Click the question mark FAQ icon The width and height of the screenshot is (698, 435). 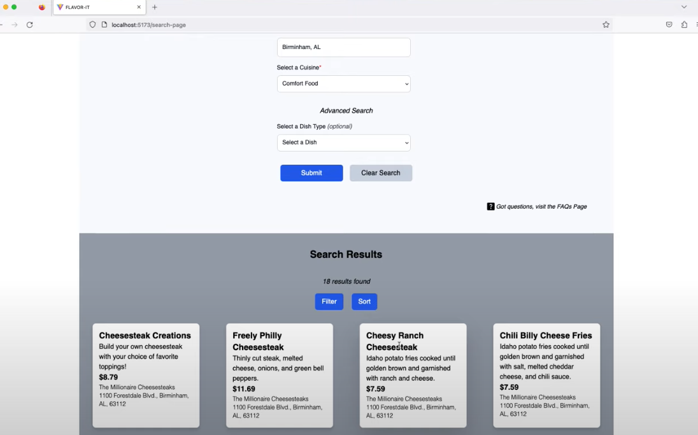coord(490,206)
